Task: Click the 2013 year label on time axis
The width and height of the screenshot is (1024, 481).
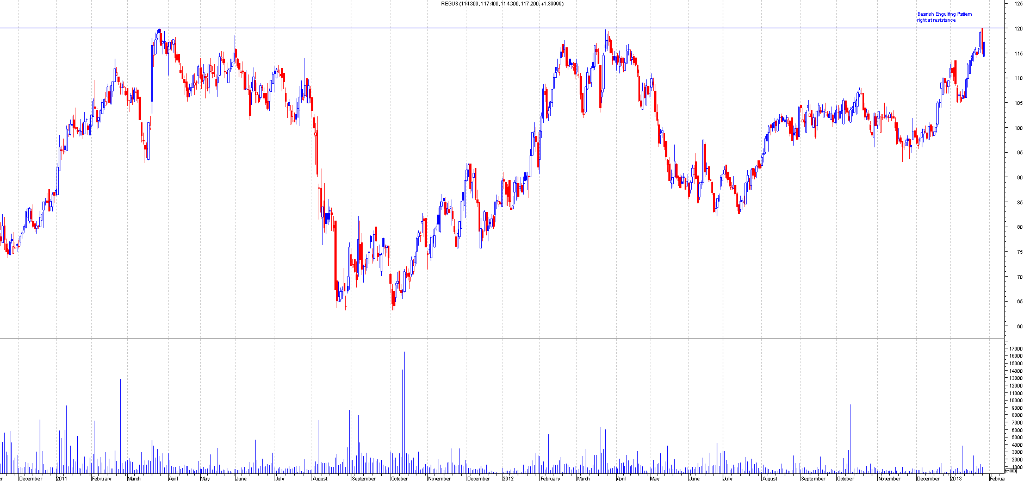Action: coord(956,478)
